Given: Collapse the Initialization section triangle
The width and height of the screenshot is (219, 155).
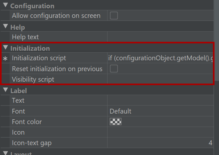Looking at the screenshot, I should pos(5,47).
